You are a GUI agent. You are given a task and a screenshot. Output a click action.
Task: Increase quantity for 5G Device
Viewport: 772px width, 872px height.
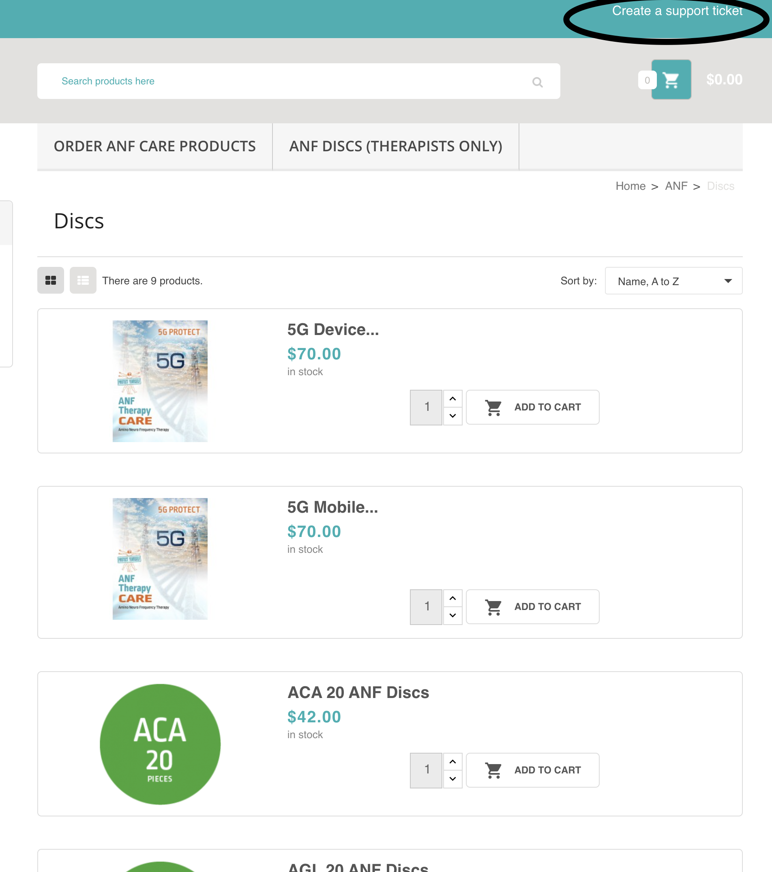[x=452, y=398]
